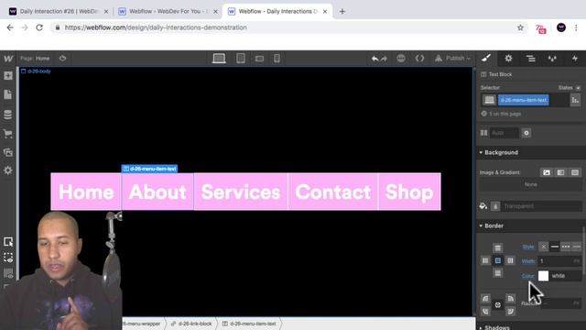Open the Add Elements panel
This screenshot has width=586, height=330.
(8, 75)
